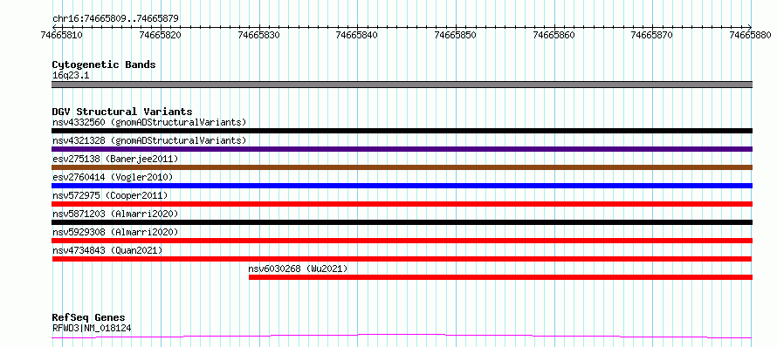Open nsv4734843 (Quan2021) label
Viewport: 777px width, 347px height.
107,250
